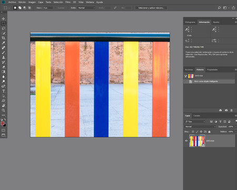Select the Brush tool
Screen dimensions: 237x190
(x=3, y=52)
